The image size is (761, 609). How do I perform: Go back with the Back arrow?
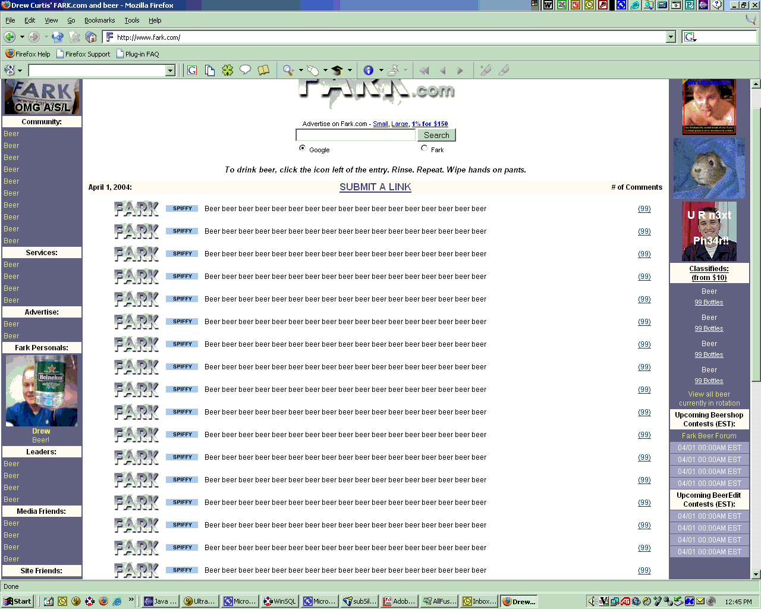pos(10,37)
